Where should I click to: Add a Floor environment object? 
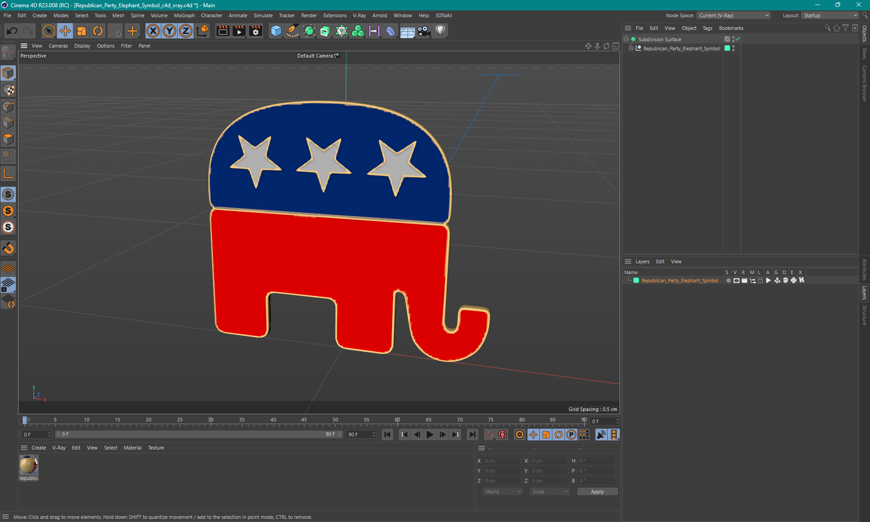407,31
